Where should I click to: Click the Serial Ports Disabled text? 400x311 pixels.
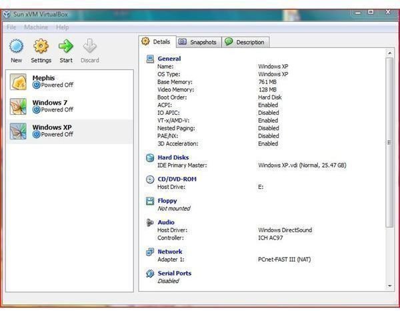click(169, 281)
